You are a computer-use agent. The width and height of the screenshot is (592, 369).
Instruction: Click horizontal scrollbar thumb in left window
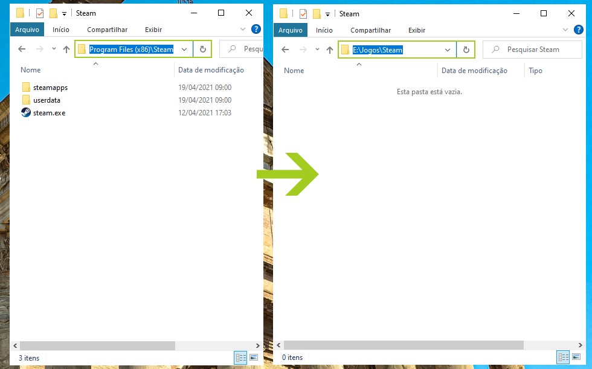point(97,345)
